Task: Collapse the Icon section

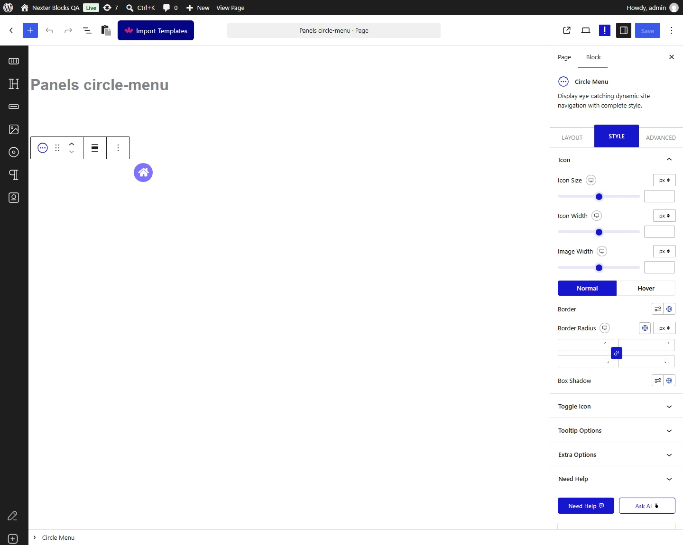Action: coord(617,160)
